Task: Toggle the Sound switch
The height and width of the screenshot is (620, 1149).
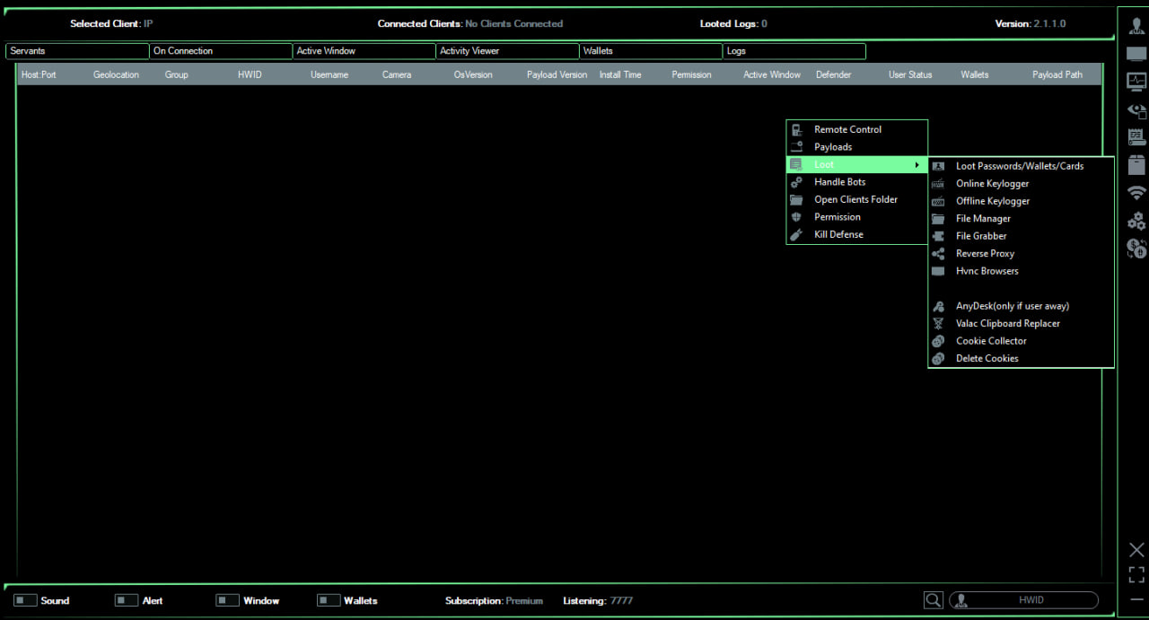Action: click(x=25, y=600)
